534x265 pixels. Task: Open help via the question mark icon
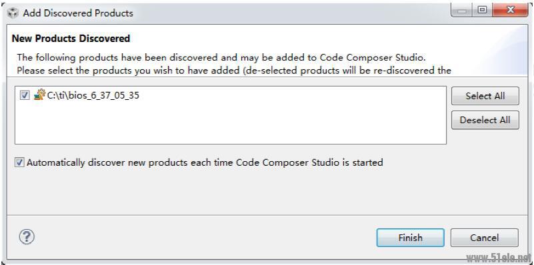pos(27,236)
